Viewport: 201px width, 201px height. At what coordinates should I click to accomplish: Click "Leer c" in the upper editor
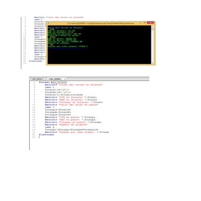coord(38,19)
